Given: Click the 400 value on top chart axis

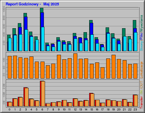Looking at the screenshot, I should coord(4,34).
